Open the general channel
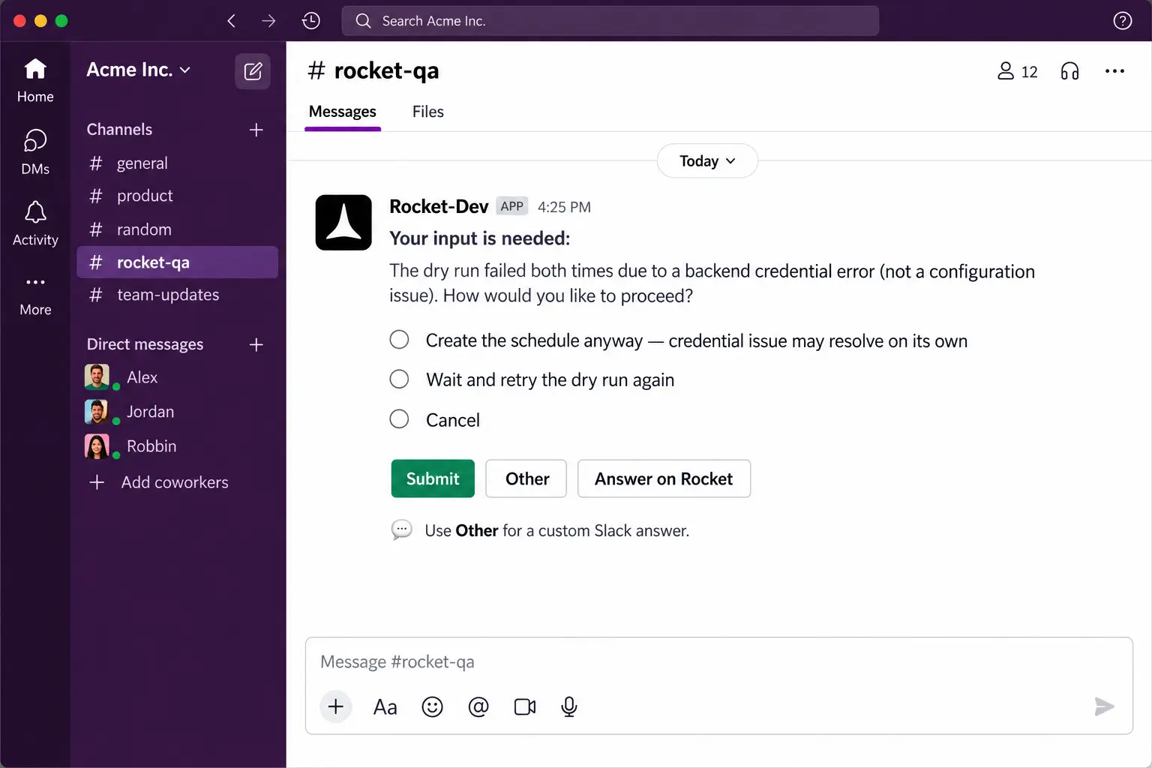Viewport: 1152px width, 768px height. coord(177,163)
